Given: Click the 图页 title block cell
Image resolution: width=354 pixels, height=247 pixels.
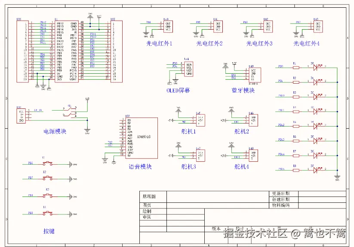Looking at the screenshot, I should click(x=153, y=205).
